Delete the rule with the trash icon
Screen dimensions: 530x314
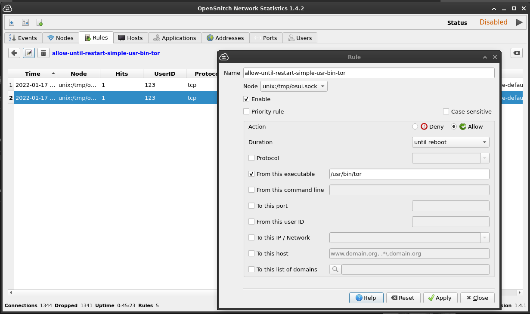click(x=43, y=53)
